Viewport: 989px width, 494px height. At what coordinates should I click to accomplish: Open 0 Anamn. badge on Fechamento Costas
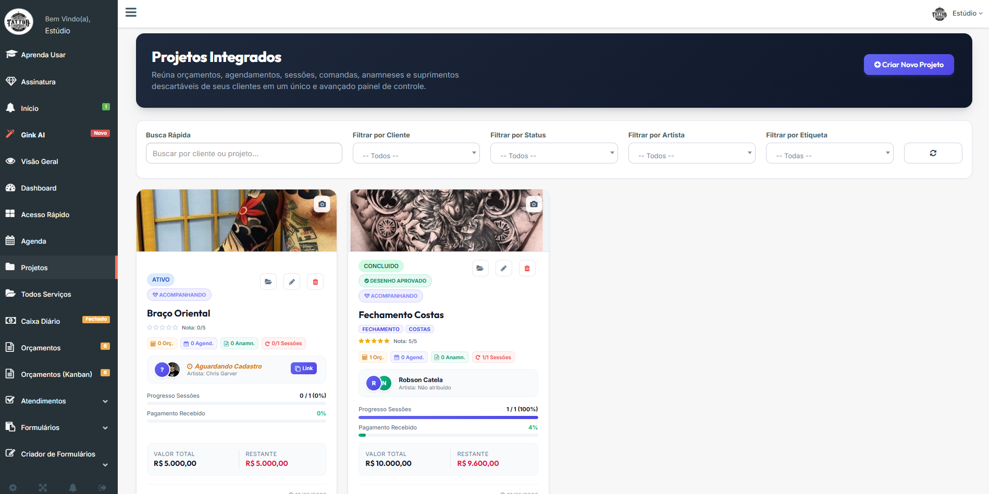pyautogui.click(x=450, y=357)
